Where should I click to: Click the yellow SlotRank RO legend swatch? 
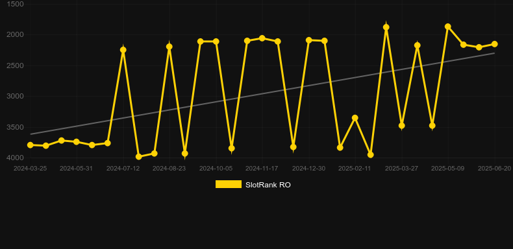[229, 184]
